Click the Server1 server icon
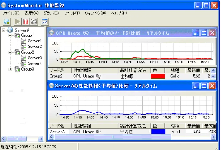Screen dimensions: 221x150 pos(24,41)
